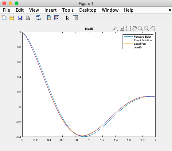Open the Help menu
Screen dimensions: 172x151
click(129, 10)
